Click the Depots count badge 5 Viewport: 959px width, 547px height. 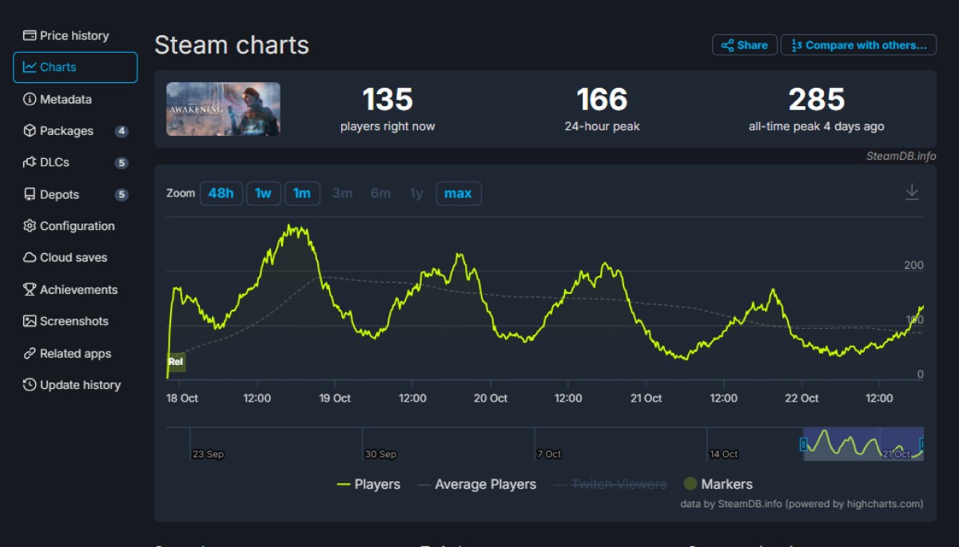click(121, 195)
